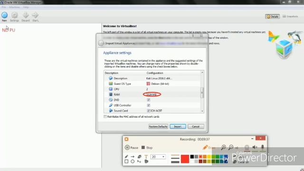This screenshot has width=304, height=171.
Task: Click the appliance list scroll-down arrow
Action: pos(202,111)
